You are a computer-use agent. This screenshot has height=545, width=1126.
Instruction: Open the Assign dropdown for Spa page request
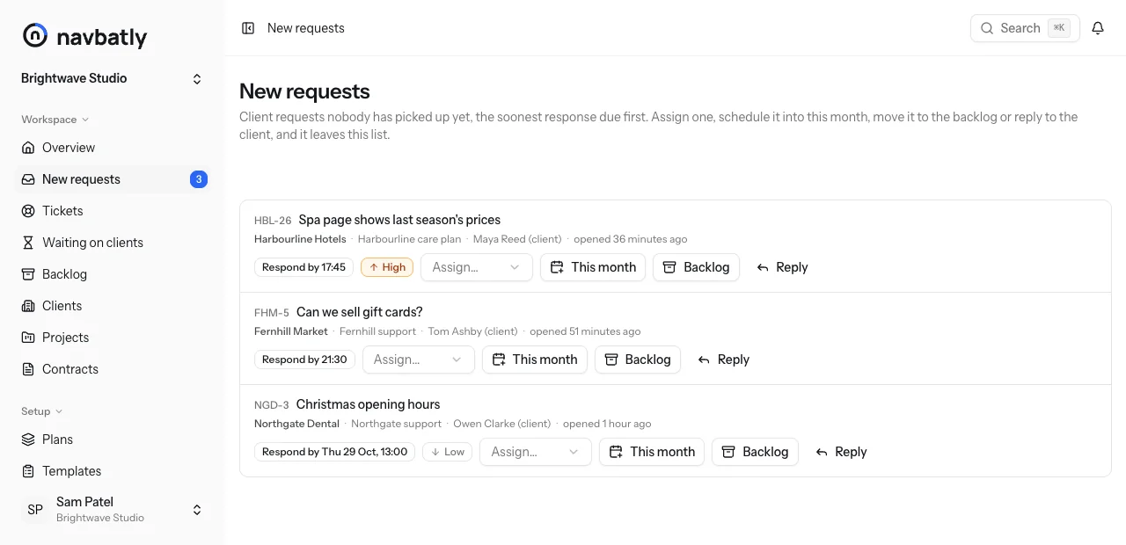point(477,267)
